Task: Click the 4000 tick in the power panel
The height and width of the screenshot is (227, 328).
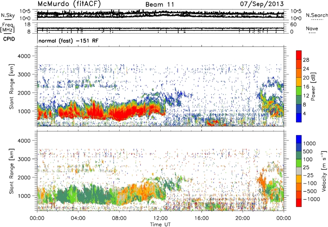Action: coord(24,56)
